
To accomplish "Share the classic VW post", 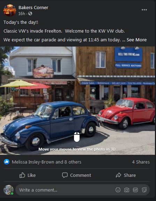I will (126, 175).
